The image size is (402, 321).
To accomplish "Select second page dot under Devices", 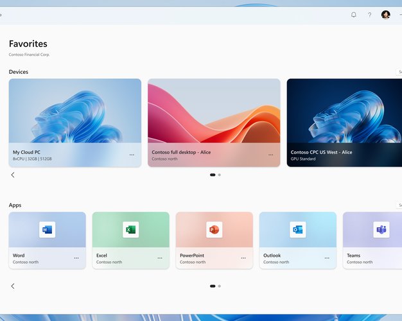I will coord(220,175).
